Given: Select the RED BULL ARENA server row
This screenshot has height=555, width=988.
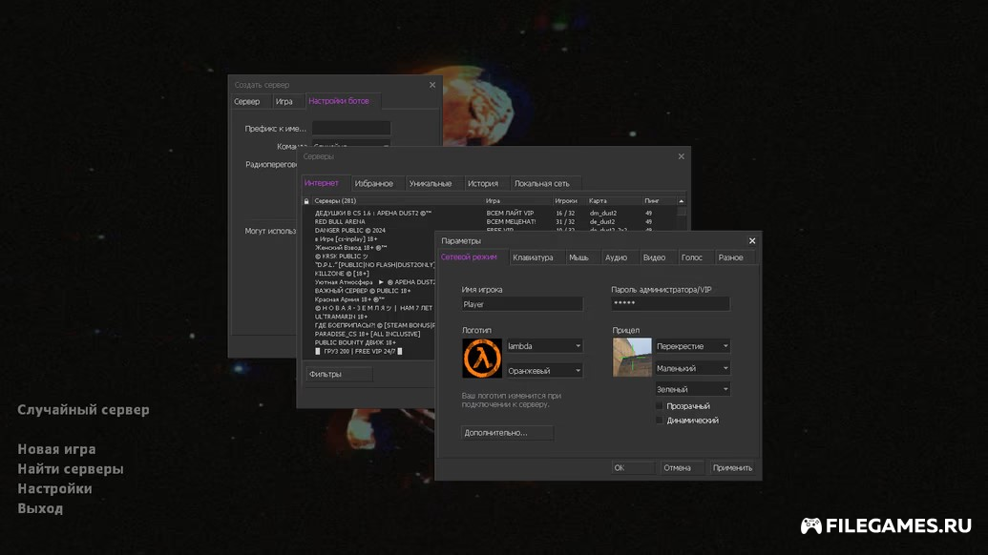Looking at the screenshot, I should click(x=340, y=221).
